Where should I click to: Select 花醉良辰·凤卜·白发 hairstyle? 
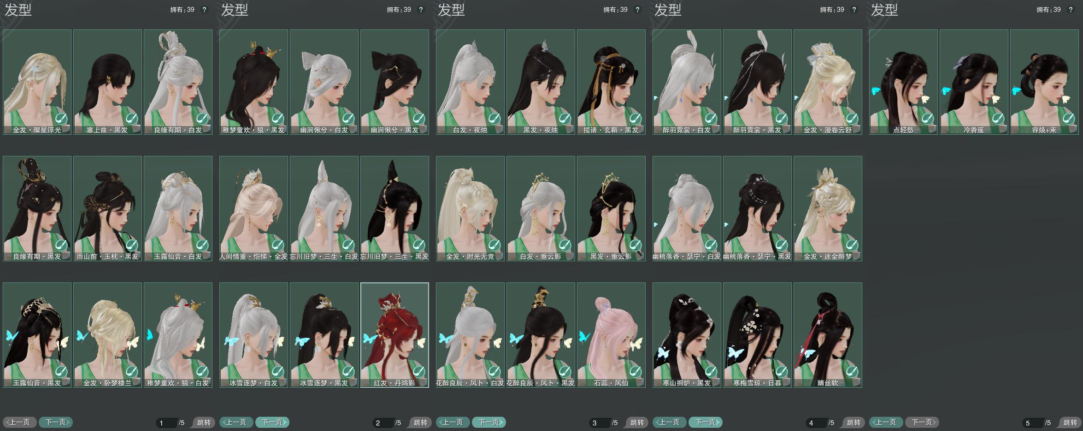471,335
